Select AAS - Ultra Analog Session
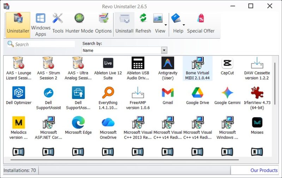This screenshot has height=178, width=282. click(78, 68)
